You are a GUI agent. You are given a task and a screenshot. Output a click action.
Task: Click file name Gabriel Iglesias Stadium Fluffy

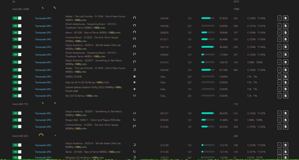point(93,89)
